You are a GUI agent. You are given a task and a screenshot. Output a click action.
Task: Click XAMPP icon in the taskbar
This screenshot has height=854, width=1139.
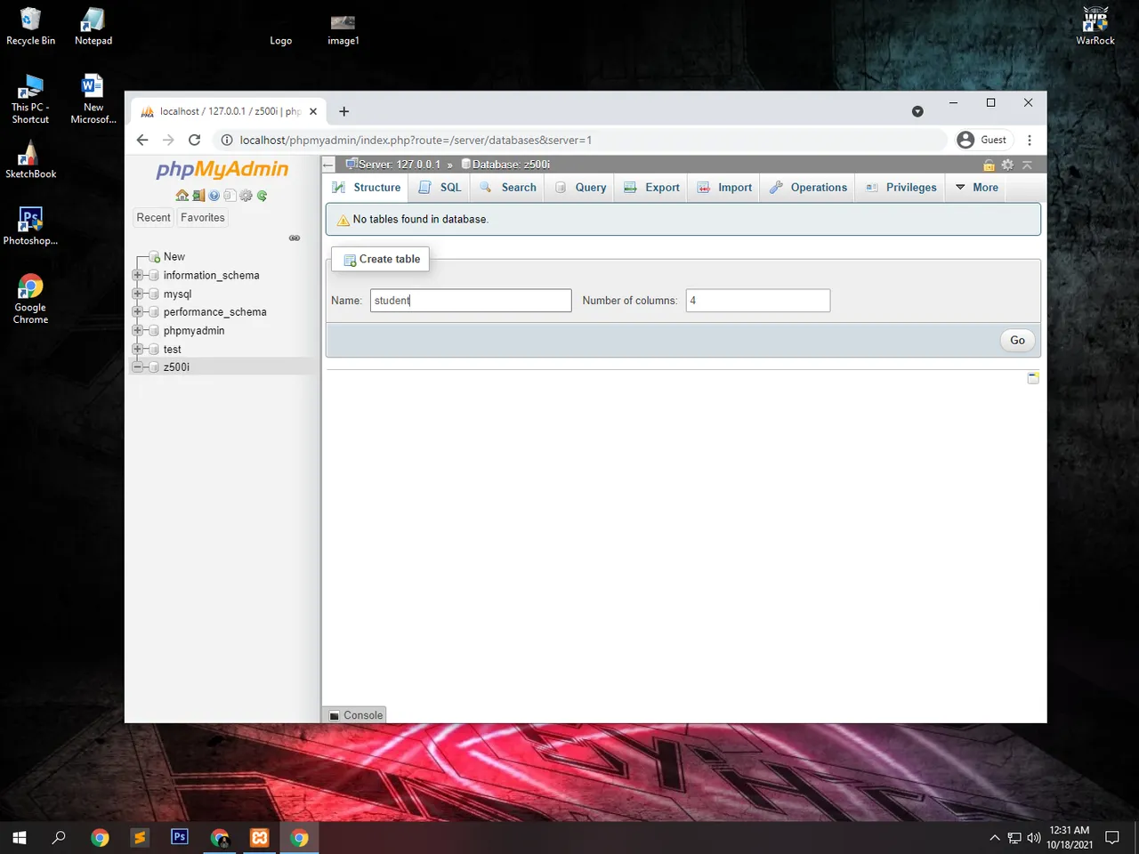[260, 837]
